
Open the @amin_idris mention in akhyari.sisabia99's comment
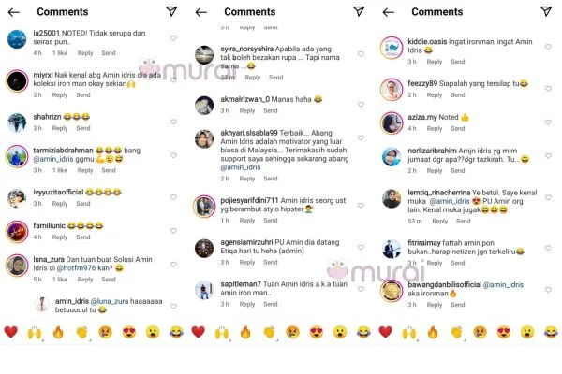tap(241, 167)
